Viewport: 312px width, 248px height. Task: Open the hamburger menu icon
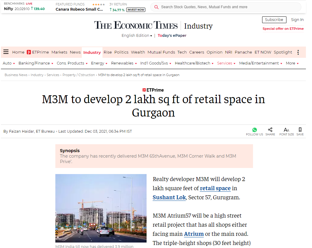[x=6, y=52]
